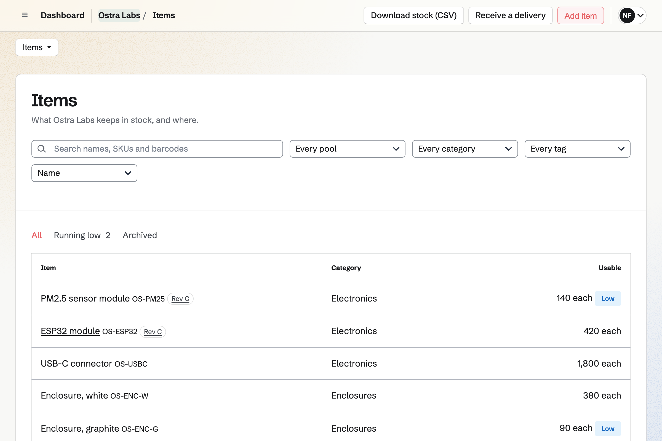Select the All tab
Image resolution: width=662 pixels, height=441 pixels.
37,235
